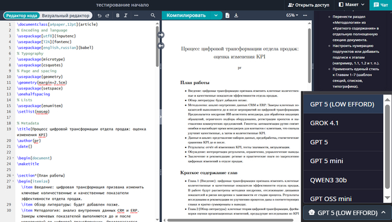Click the \setlist{nosep} code line
This screenshot has width=392, height=222.
pos(33,112)
